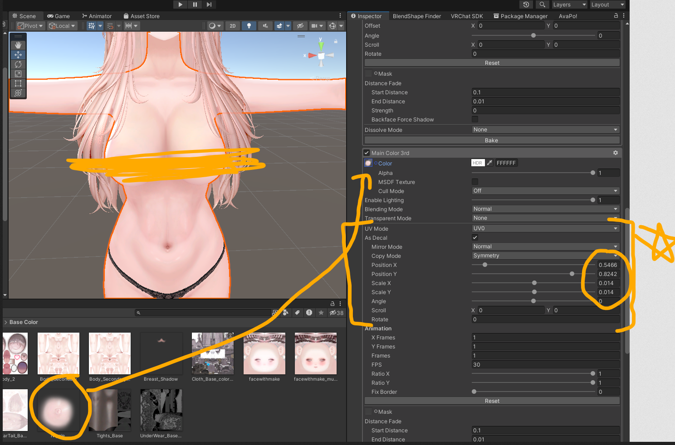The height and width of the screenshot is (445, 675).
Task: Open the BlendShape Finder tab
Action: click(x=416, y=16)
